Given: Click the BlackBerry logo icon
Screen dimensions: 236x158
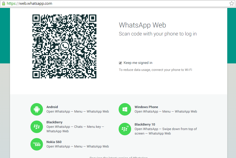Looking at the screenshot, I should [37, 127].
